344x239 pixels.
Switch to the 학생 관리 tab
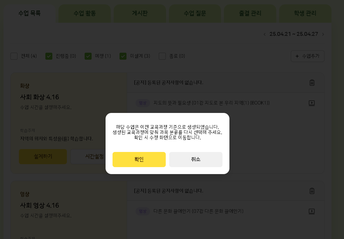pos(305,13)
